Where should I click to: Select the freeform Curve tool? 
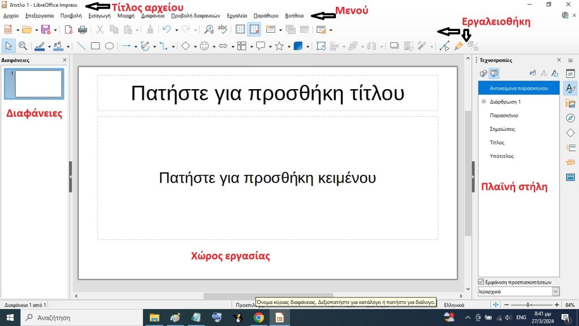(145, 46)
